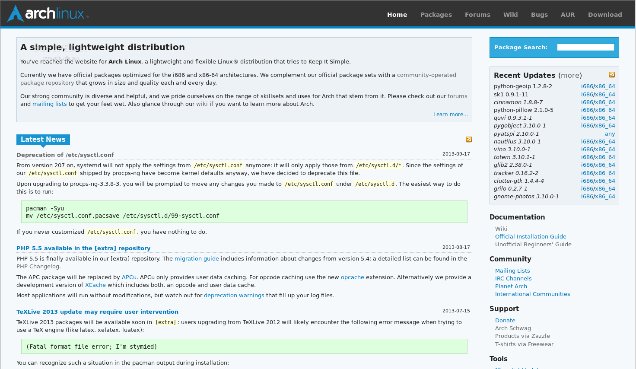Open the forums link in intro text

[458, 96]
